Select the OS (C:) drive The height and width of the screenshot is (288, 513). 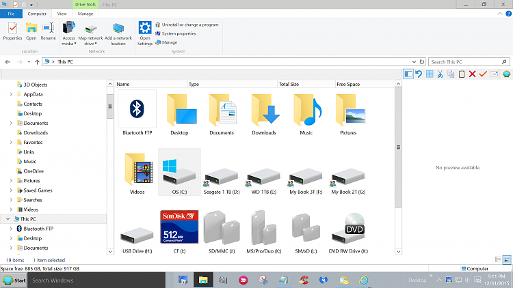tap(179, 173)
